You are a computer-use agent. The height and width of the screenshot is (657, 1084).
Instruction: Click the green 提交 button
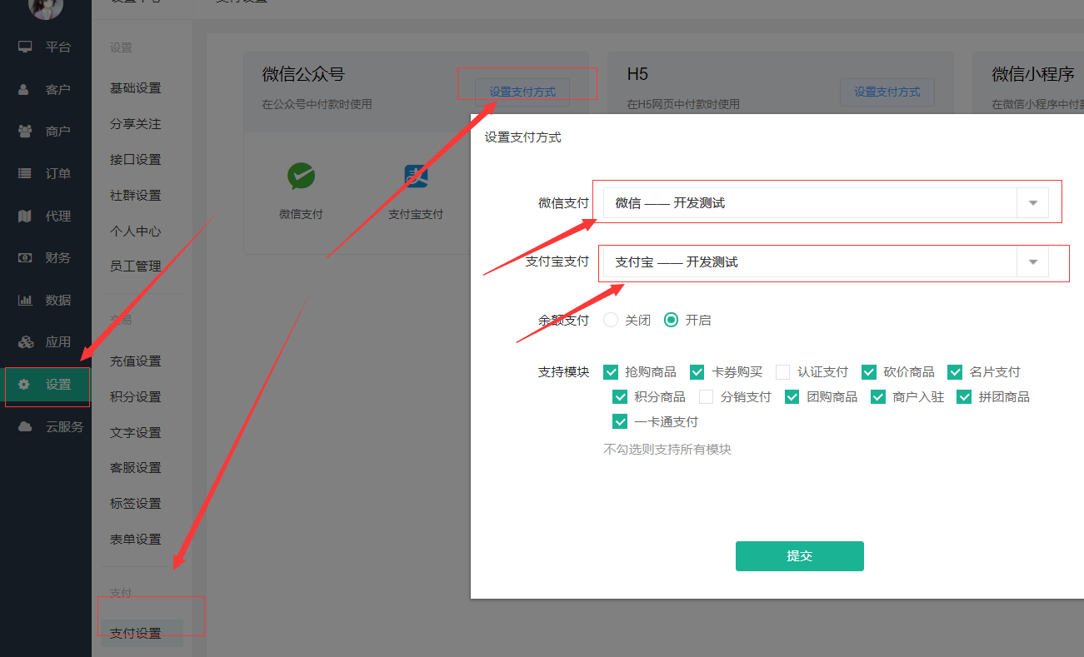click(x=800, y=556)
